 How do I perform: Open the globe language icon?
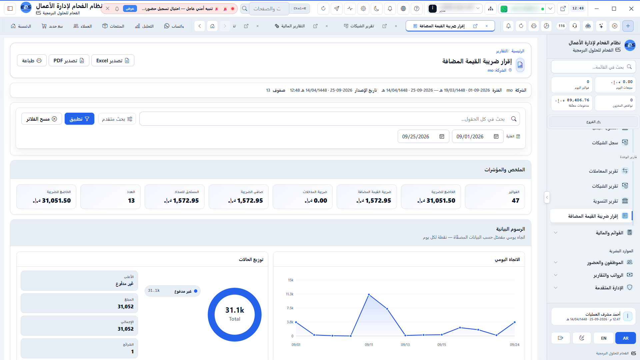403,9
